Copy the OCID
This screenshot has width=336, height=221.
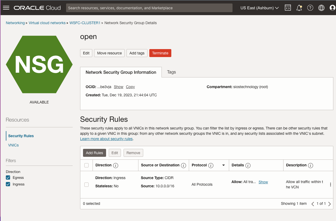130,87
